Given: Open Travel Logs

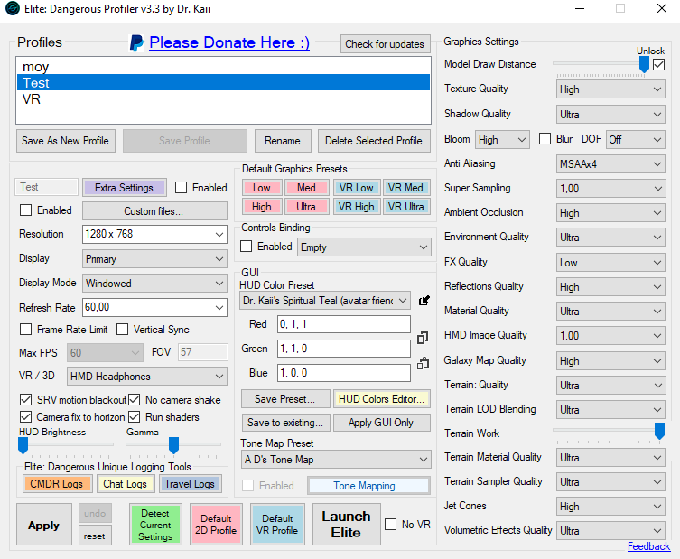Looking at the screenshot, I should 190,483.
